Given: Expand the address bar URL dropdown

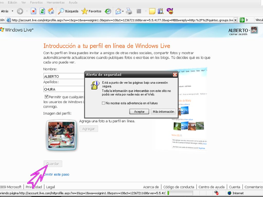Looking at the screenshot, I should [236, 20].
